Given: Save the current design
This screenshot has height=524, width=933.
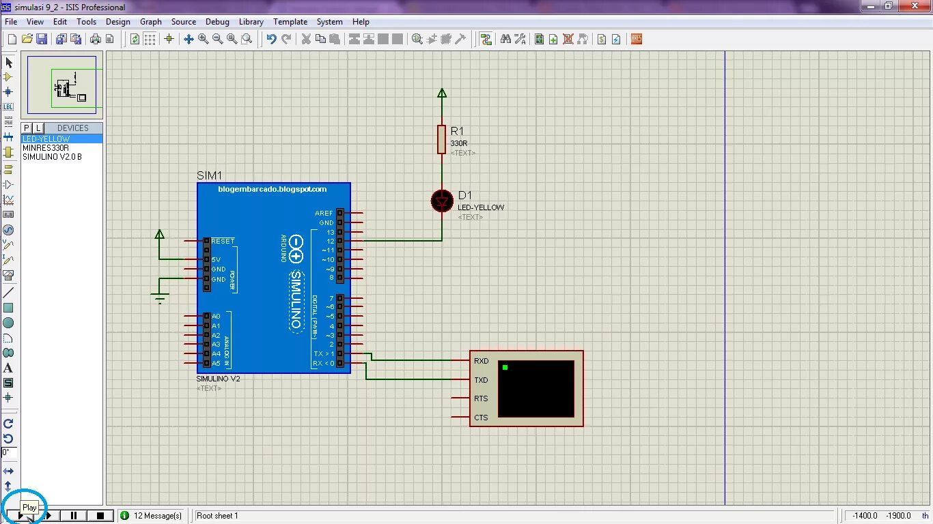Looking at the screenshot, I should (42, 39).
